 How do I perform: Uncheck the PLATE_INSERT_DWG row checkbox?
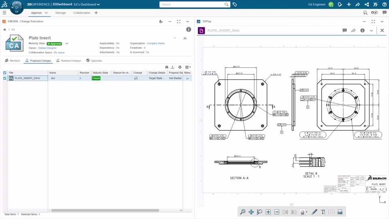[5, 78]
